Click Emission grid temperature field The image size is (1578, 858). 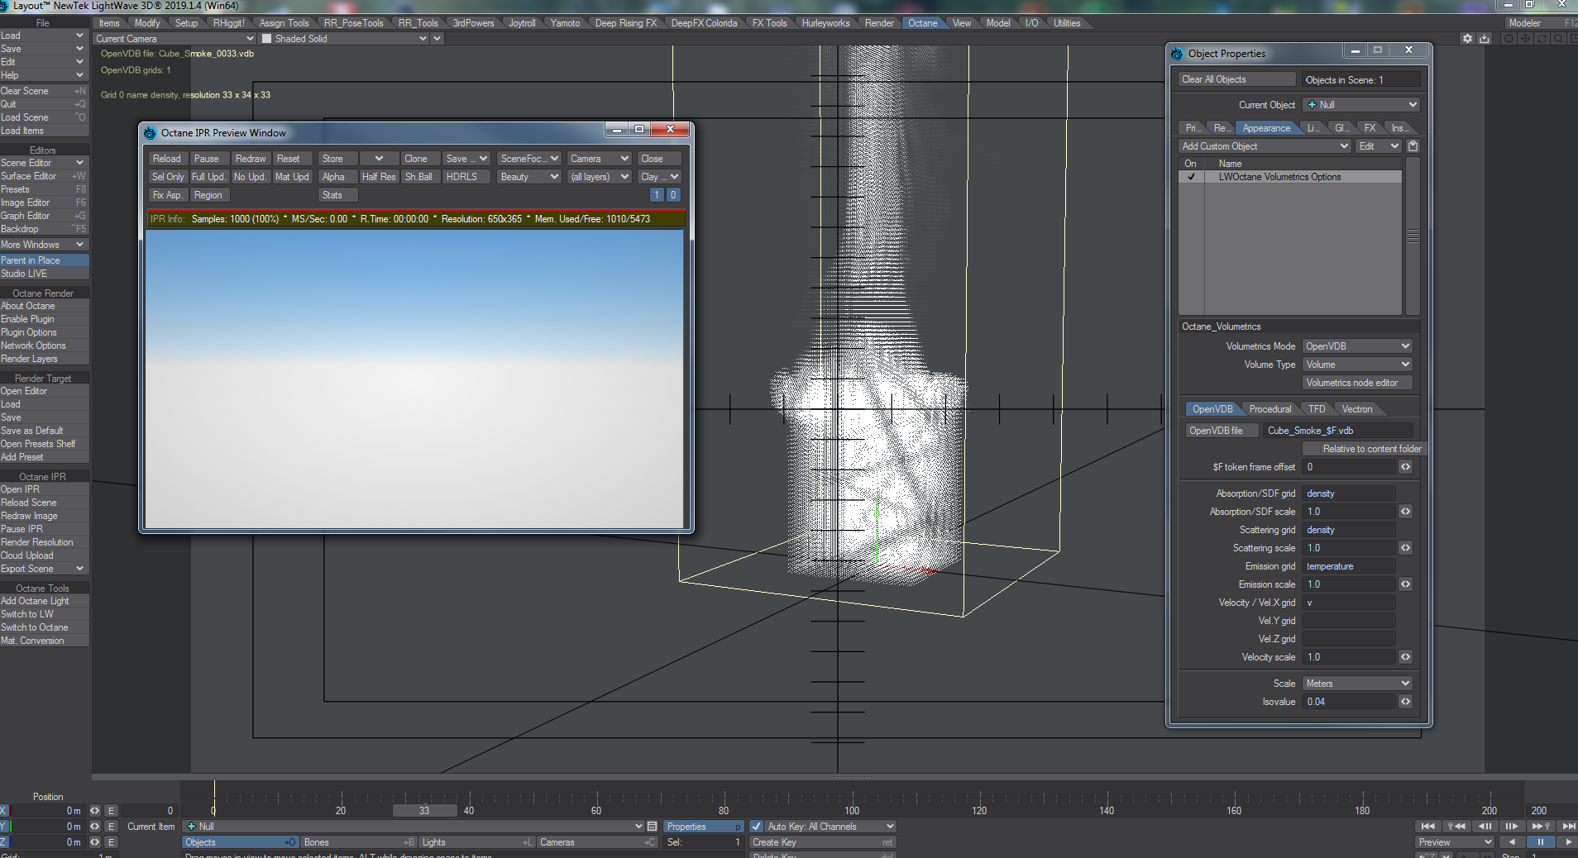click(1349, 566)
